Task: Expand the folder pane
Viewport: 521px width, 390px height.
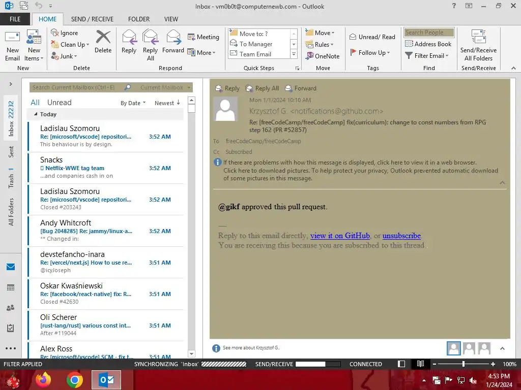Action: coord(11,84)
